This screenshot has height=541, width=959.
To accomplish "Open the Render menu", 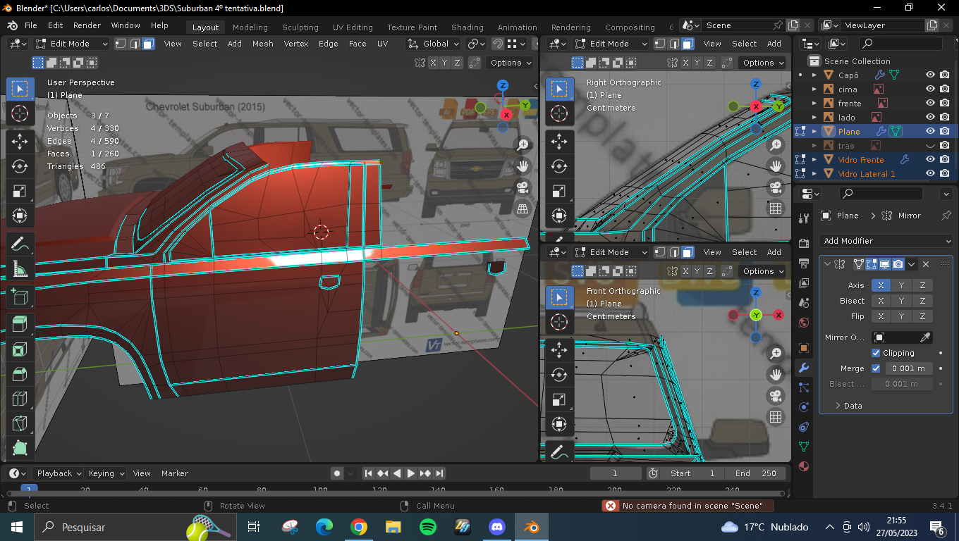I will coord(87,25).
